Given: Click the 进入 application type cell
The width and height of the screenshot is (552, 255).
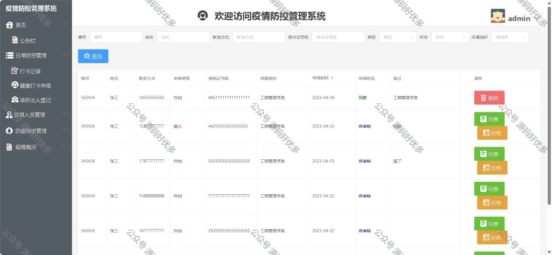Looking at the screenshot, I should [178, 126].
